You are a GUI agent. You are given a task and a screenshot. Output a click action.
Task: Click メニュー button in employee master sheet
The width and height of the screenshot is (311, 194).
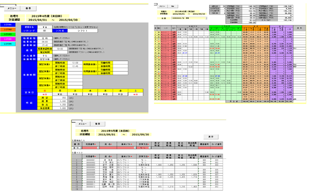click(82, 124)
